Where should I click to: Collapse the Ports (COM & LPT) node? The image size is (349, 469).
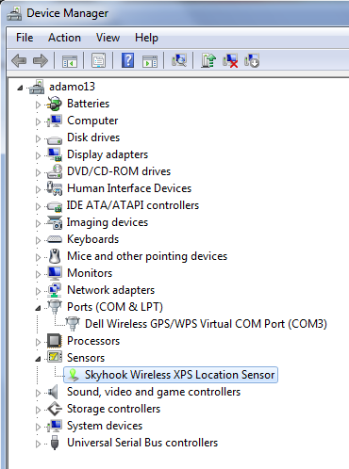(x=38, y=308)
